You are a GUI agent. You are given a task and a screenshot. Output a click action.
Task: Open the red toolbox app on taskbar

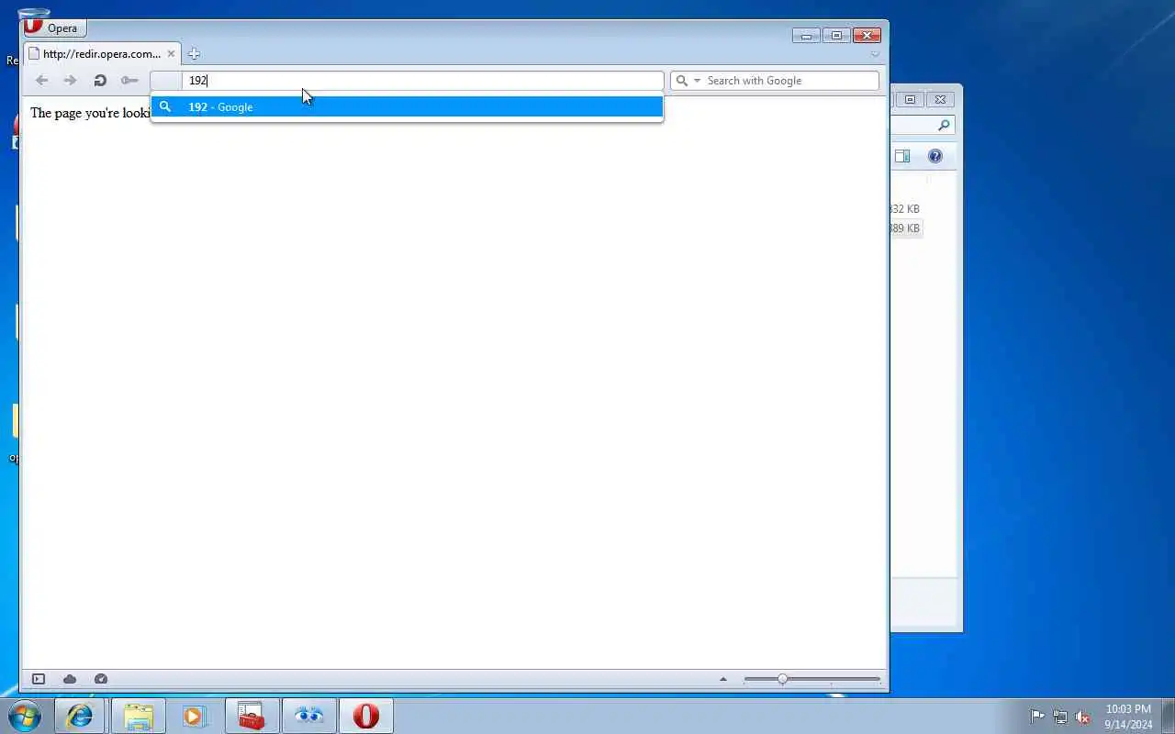(x=252, y=716)
